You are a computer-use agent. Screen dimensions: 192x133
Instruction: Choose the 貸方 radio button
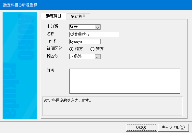[x=92, y=49]
